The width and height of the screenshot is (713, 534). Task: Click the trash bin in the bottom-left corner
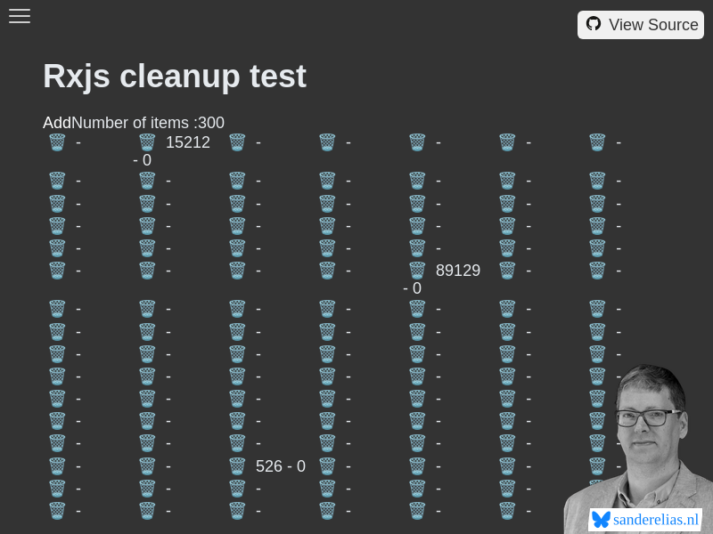coord(56,510)
